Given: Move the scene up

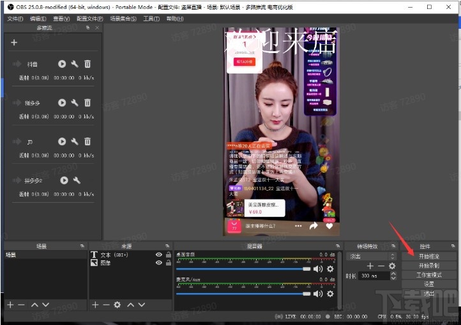Looking at the screenshot, I should pos(34,305).
